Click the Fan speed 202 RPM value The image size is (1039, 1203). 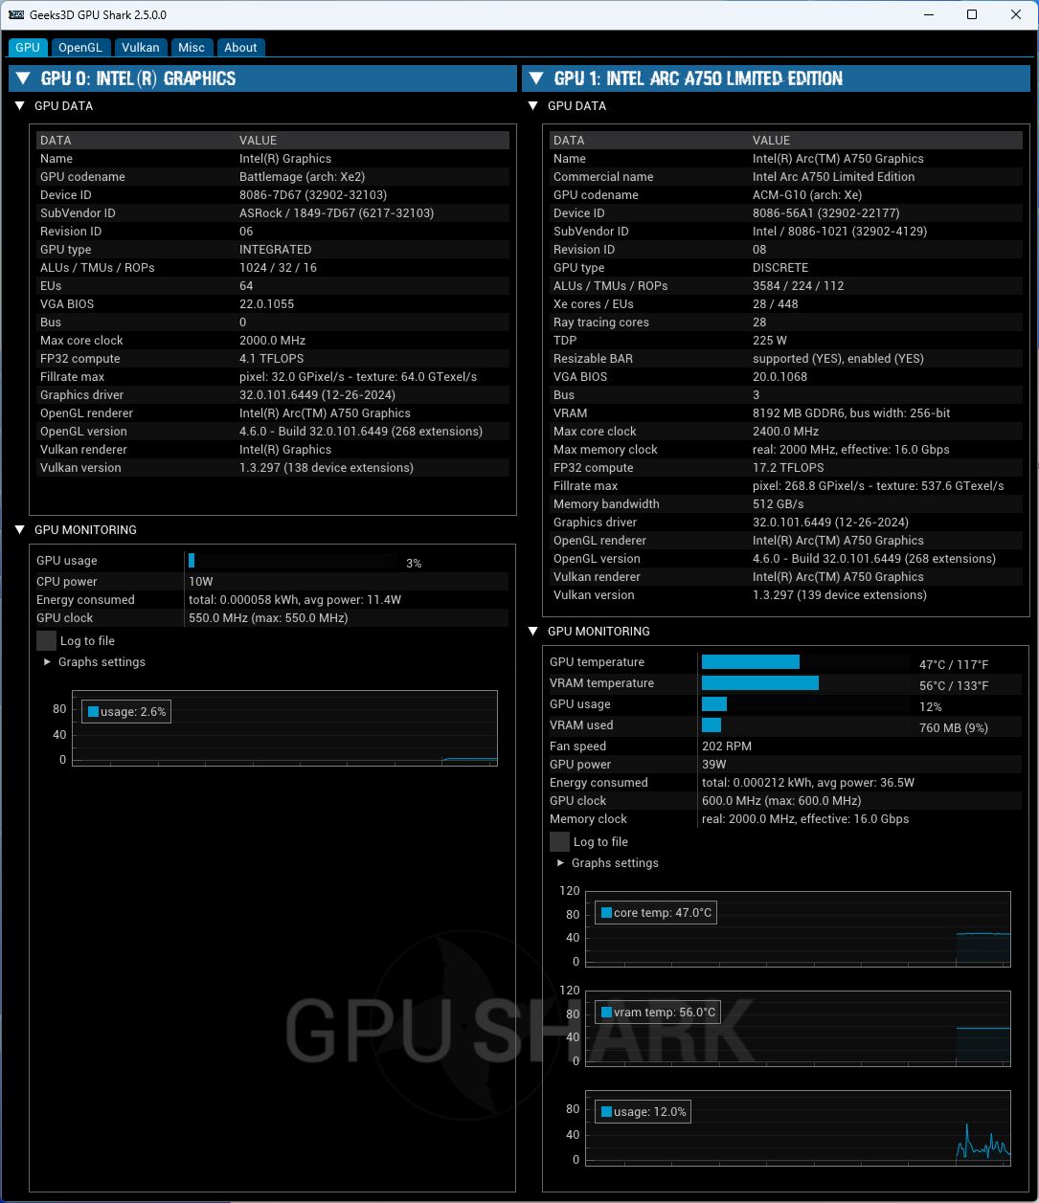coord(727,746)
